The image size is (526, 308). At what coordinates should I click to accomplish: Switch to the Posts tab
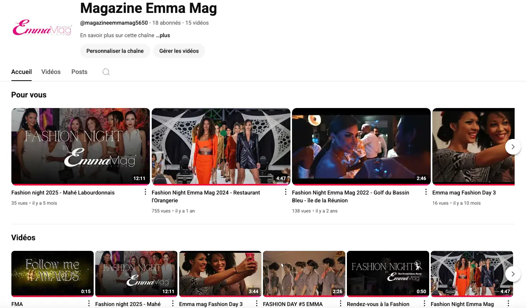79,72
